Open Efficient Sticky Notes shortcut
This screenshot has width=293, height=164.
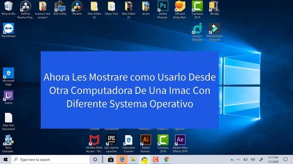(180, 10)
